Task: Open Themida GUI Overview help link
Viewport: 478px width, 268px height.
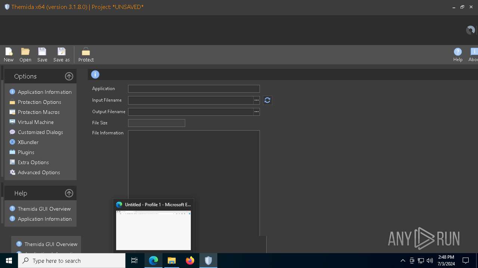Action: click(x=40, y=209)
